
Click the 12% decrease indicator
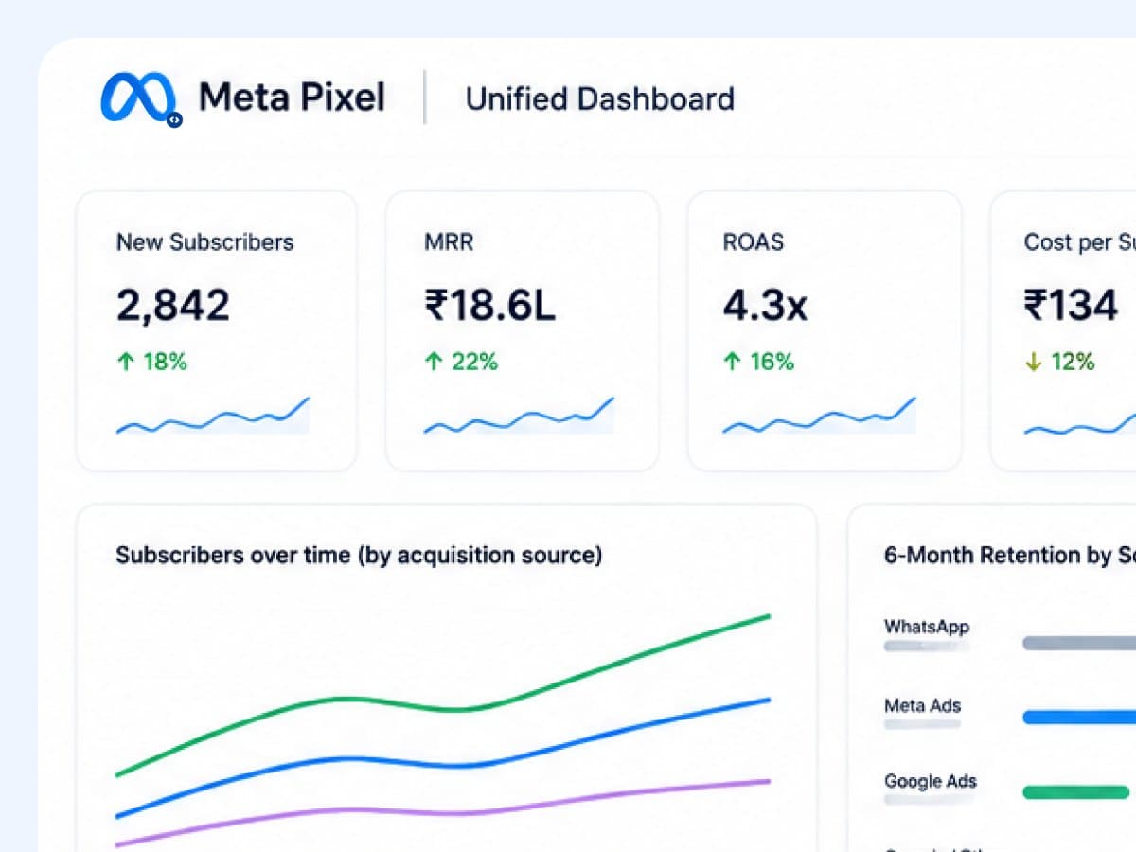(x=1059, y=362)
